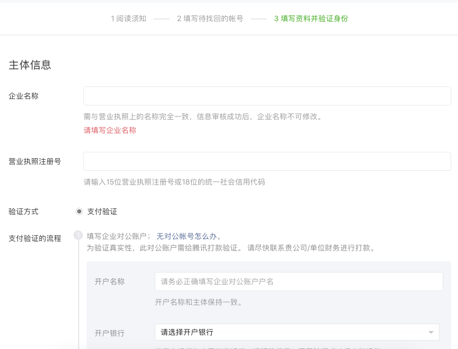This screenshot has height=349, width=458.
Task: Click the 企业名称 field label
Action: pos(23,96)
